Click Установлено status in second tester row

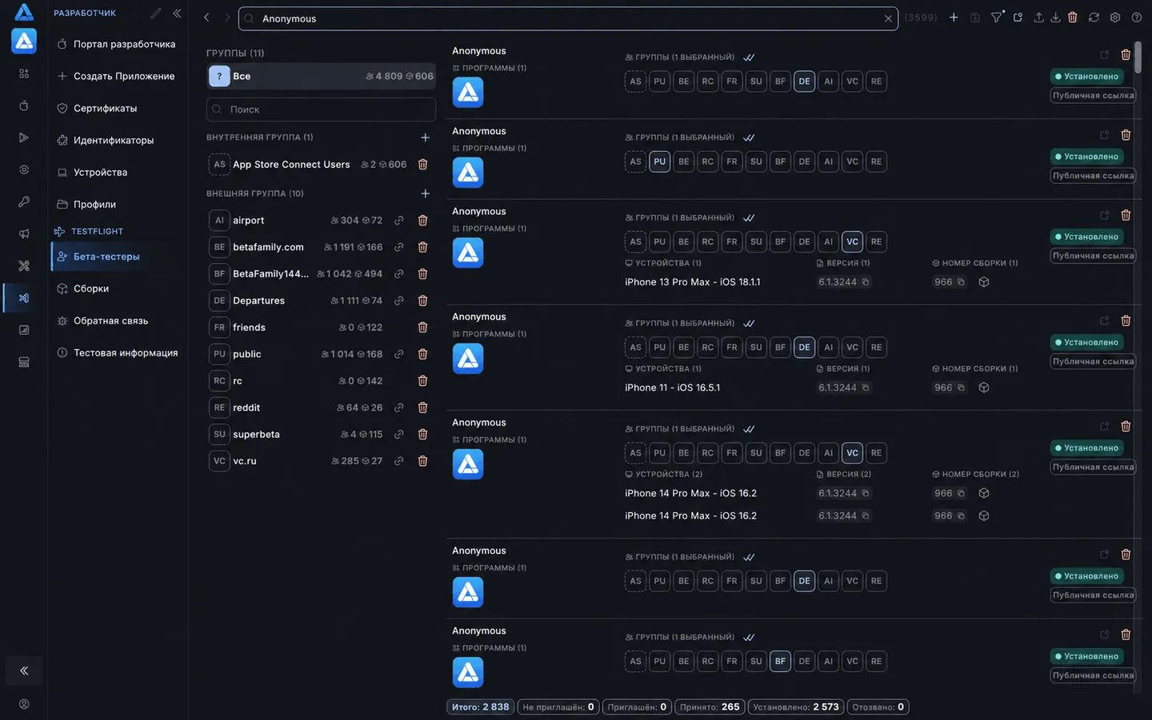coord(1086,157)
